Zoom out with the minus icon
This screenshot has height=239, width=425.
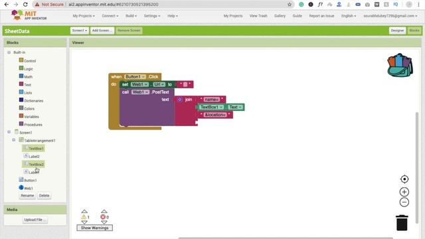coord(404,202)
